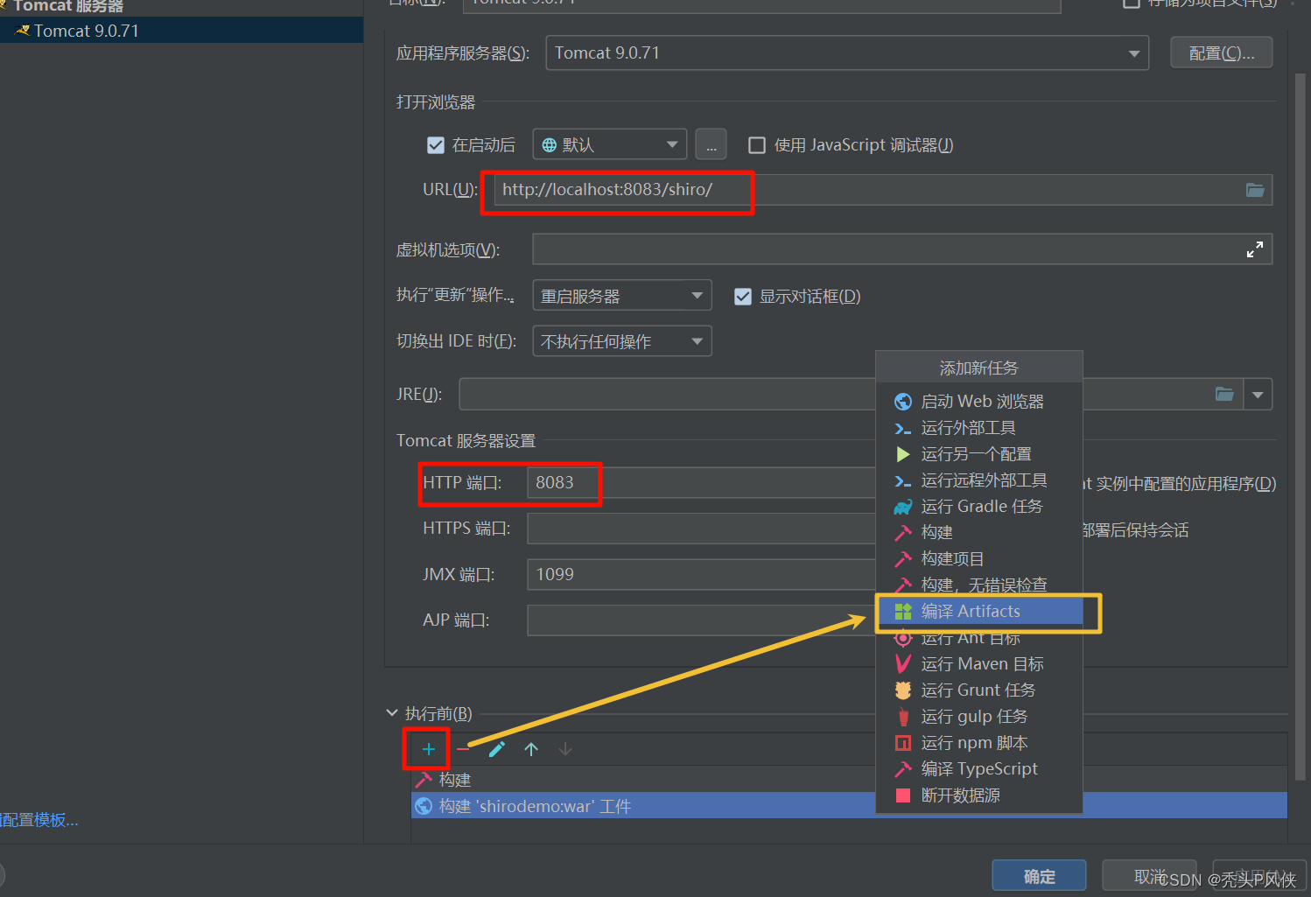1311x897 pixels.
Task: Choose 运行 Maven 目标 from the menu
Action: click(x=978, y=664)
